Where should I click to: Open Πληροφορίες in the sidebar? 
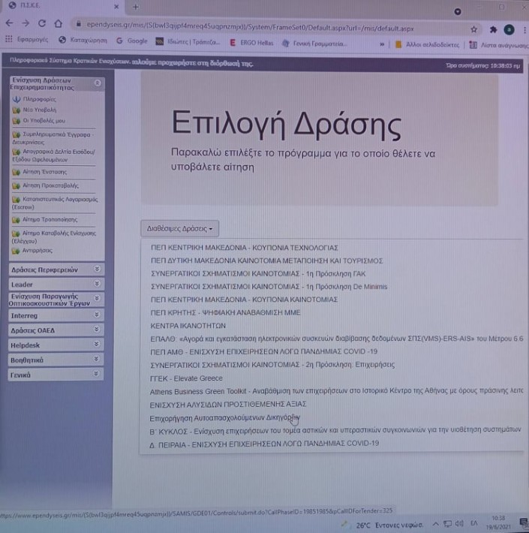pos(34,99)
